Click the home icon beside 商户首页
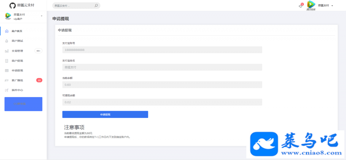The width and height of the screenshot is (346, 160). pos(7,31)
